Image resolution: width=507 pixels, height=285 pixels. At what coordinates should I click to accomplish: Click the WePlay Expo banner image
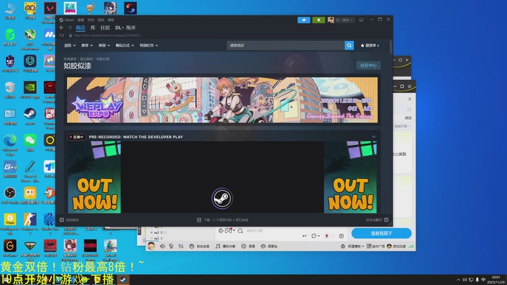[x=222, y=100]
